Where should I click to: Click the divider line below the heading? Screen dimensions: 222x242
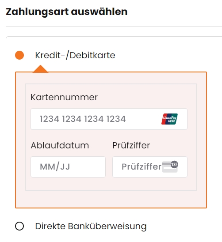(x=114, y=26)
